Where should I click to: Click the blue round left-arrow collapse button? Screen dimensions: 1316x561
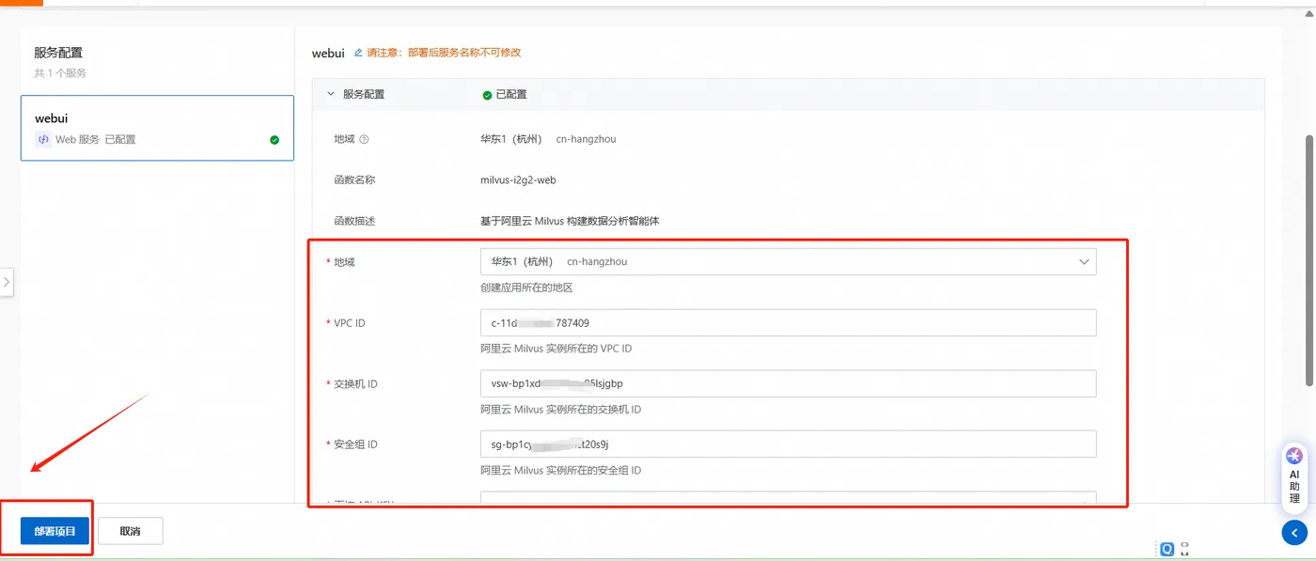coord(1294,533)
